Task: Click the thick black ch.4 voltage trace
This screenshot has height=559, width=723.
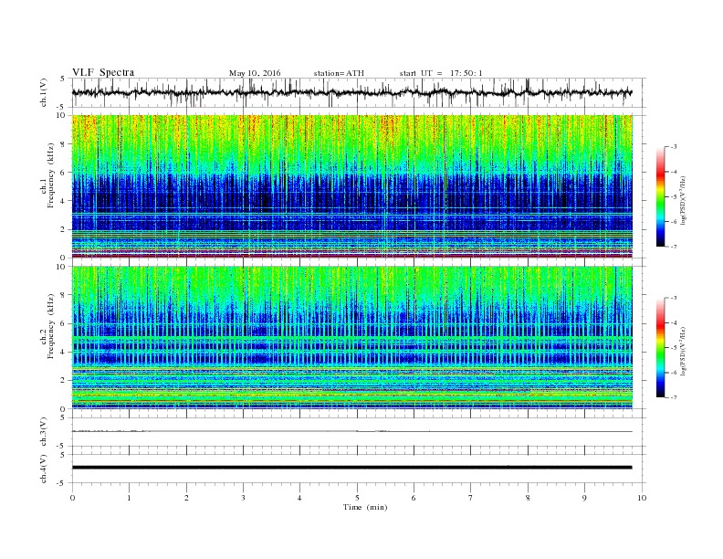Action: (x=351, y=468)
